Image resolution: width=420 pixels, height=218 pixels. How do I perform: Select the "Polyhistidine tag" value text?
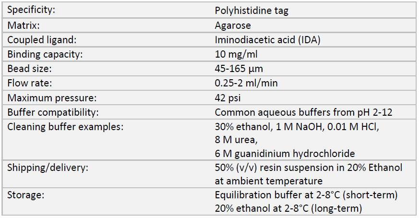pyautogui.click(x=252, y=10)
